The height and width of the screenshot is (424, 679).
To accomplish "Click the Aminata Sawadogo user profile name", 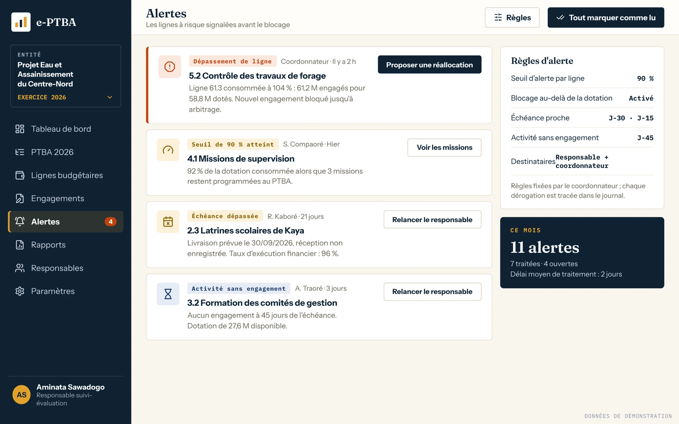I will pos(70,387).
